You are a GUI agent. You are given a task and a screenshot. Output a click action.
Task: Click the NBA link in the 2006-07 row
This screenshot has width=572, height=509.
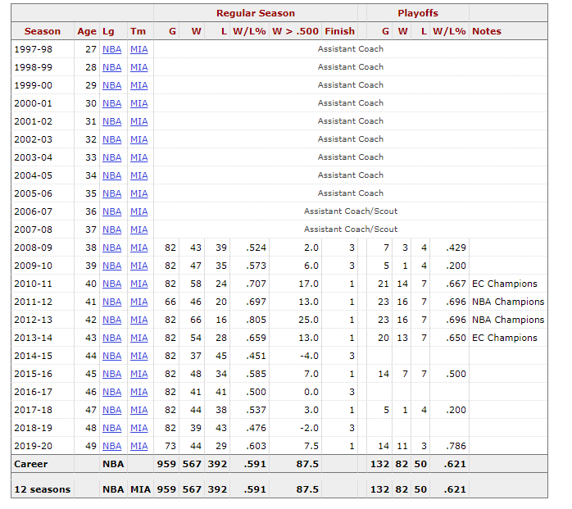pos(111,211)
